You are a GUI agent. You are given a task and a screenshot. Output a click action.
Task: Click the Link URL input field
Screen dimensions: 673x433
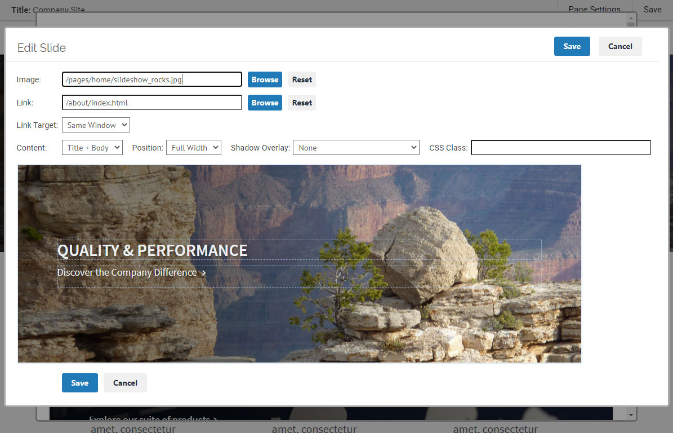click(x=151, y=103)
